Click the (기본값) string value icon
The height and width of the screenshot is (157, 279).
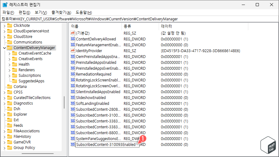point(73,33)
